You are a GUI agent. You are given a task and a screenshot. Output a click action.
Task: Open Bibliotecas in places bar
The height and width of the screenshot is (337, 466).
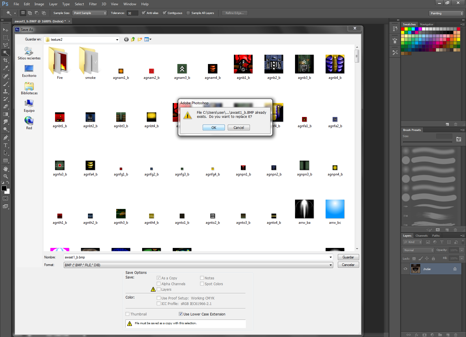coord(29,88)
